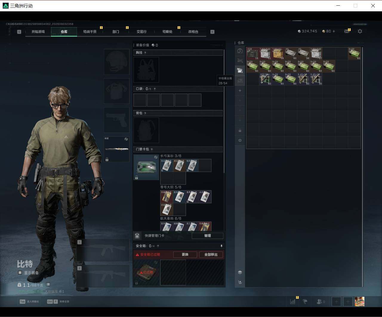Show help for 胸挂
Viewport: 382px width, 317px height.
click(x=145, y=53)
